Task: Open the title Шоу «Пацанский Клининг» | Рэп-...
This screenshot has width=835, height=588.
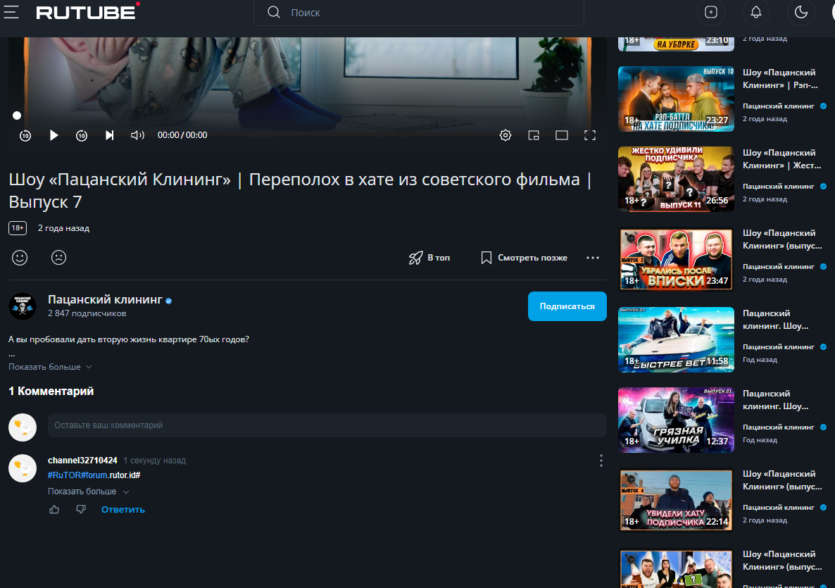Action: [x=780, y=79]
